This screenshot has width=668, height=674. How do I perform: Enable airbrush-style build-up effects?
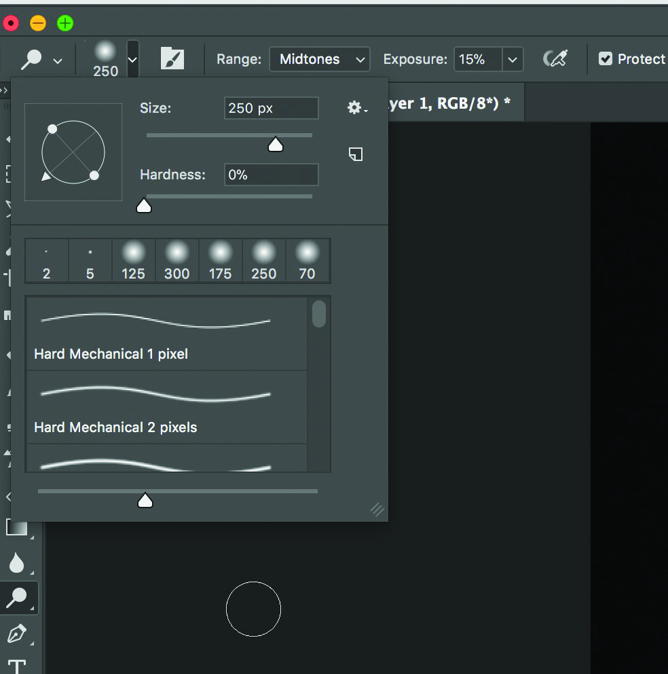[555, 59]
